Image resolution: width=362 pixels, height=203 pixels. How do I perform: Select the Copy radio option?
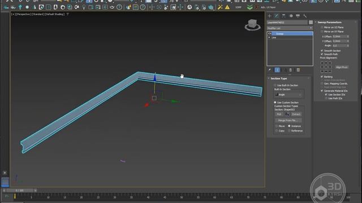pos(277,131)
